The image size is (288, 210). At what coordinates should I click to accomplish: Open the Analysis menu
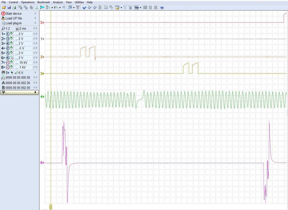58,2
